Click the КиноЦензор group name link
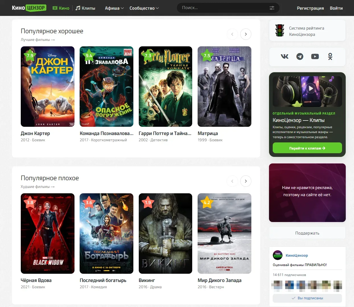The width and height of the screenshot is (354, 307). (297, 255)
